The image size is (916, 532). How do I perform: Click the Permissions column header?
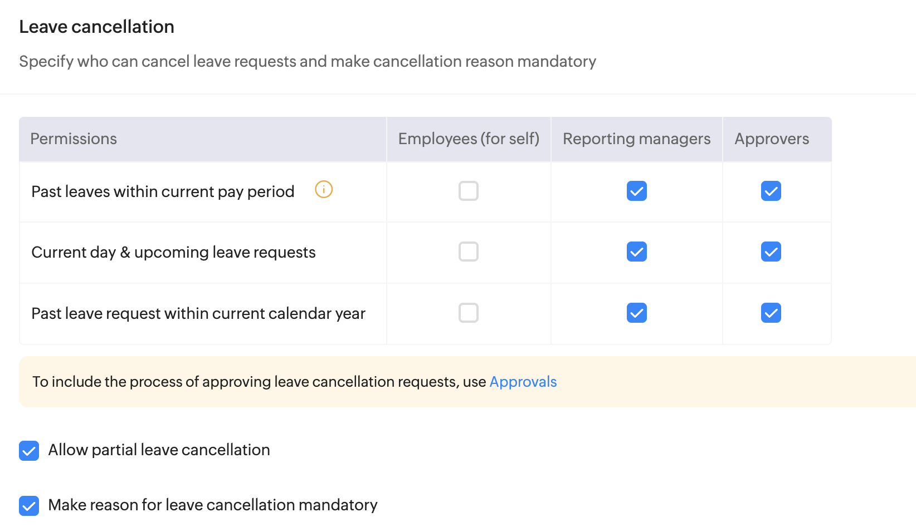click(x=74, y=139)
